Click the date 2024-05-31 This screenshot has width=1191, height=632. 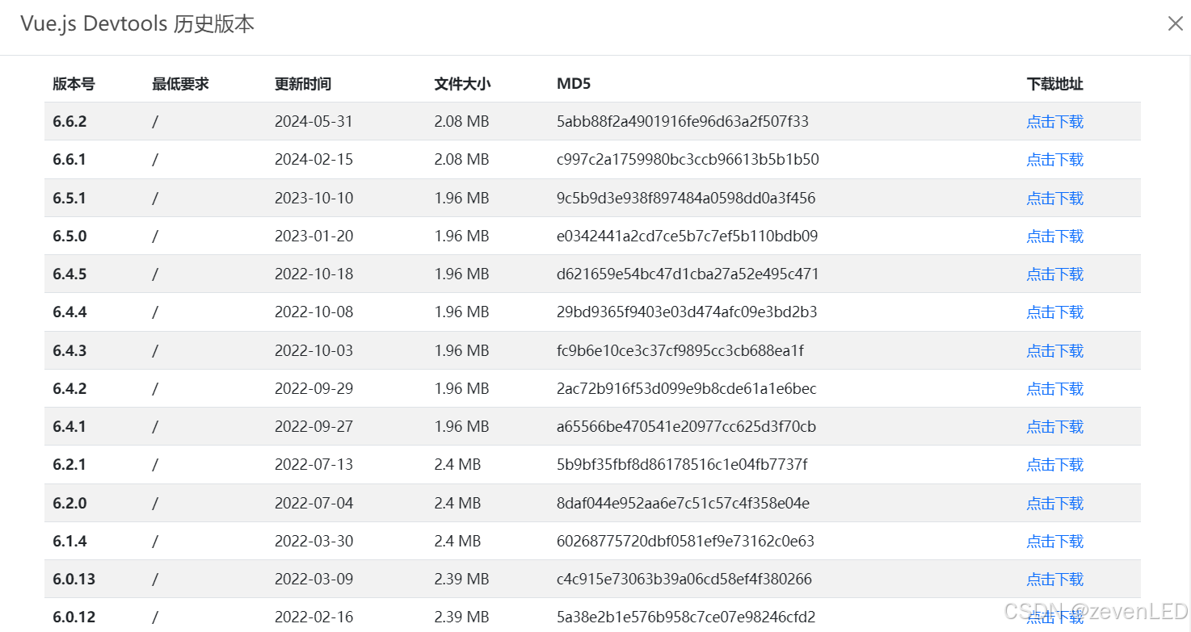pyautogui.click(x=314, y=122)
